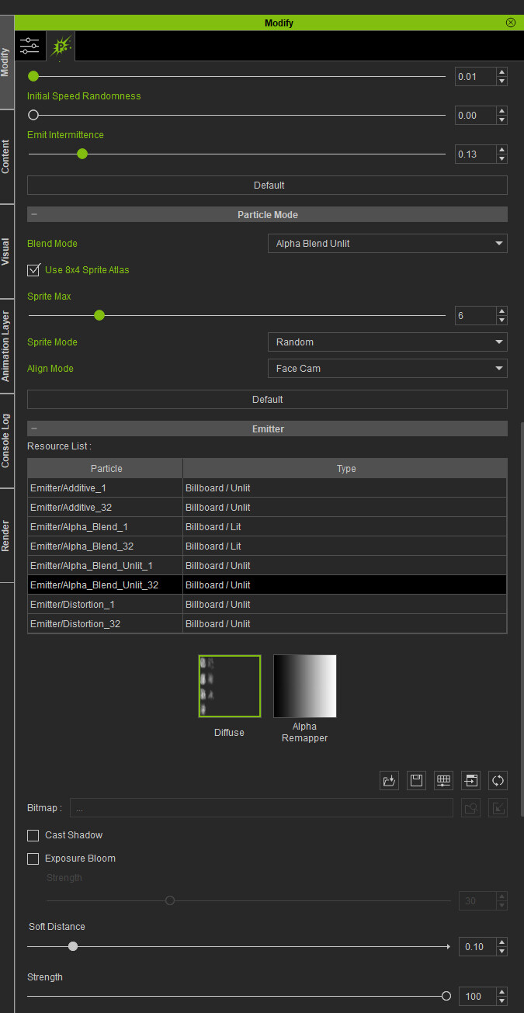The width and height of the screenshot is (524, 1013).
Task: Save texture with the floppy disk icon
Action: tap(417, 781)
